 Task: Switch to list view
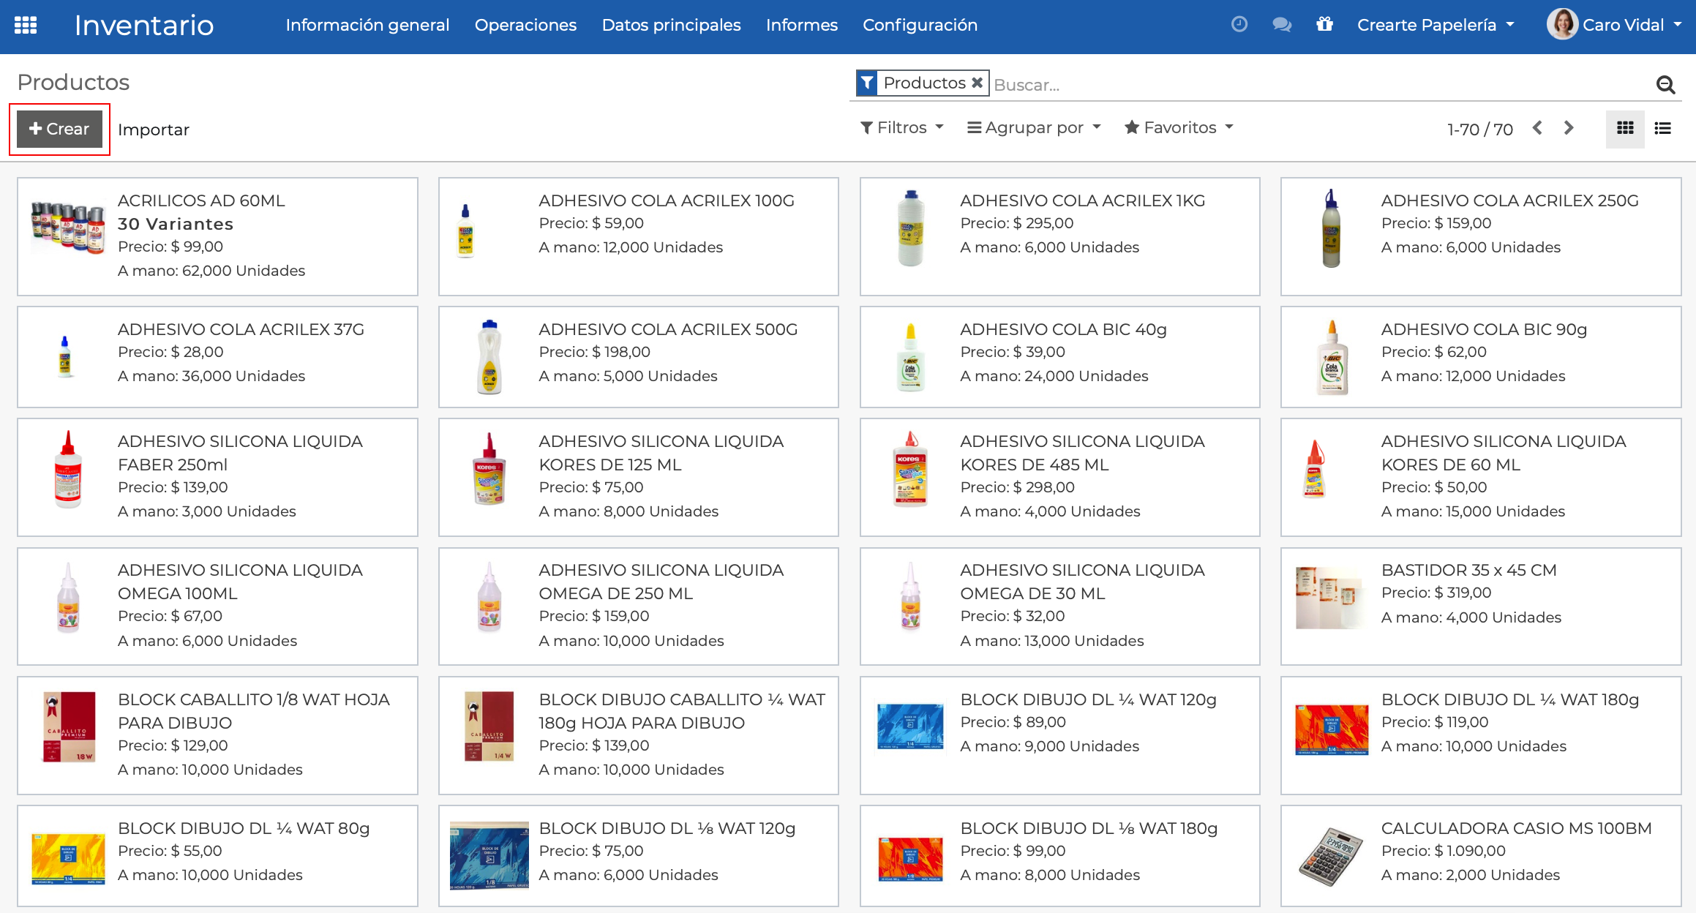(1662, 129)
